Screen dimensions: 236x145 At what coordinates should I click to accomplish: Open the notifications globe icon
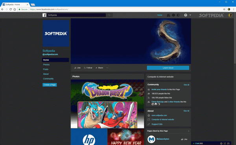pyautogui.click(x=178, y=15)
